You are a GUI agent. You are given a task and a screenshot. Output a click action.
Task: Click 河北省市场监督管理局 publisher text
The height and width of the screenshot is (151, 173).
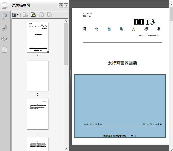[115, 136]
